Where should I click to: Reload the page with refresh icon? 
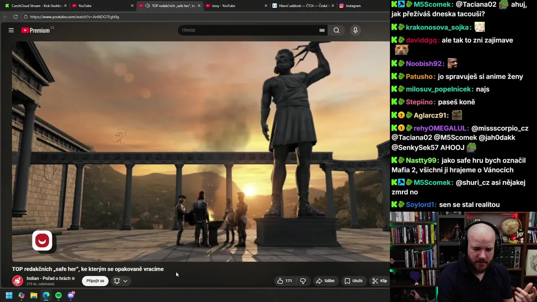tap(16, 17)
